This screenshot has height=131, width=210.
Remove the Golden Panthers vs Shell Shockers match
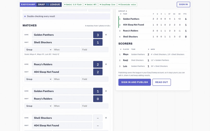[106, 35]
